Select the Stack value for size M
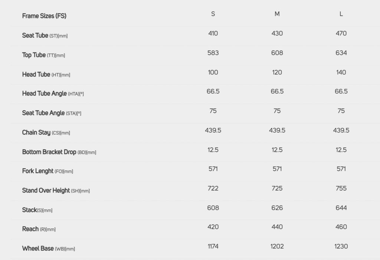 point(277,208)
